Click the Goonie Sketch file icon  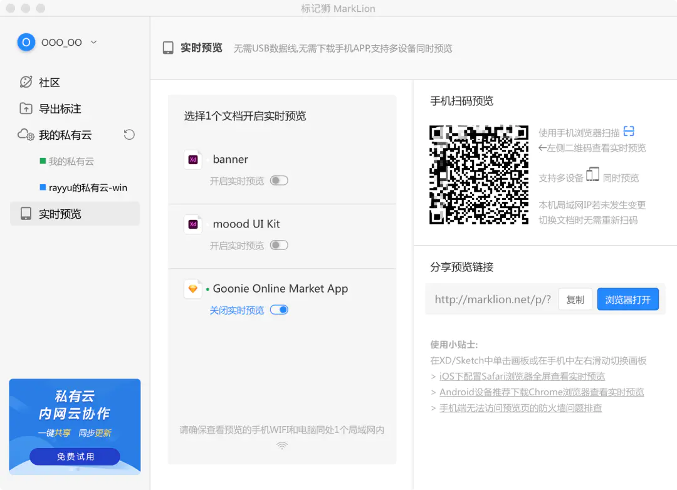click(x=193, y=289)
